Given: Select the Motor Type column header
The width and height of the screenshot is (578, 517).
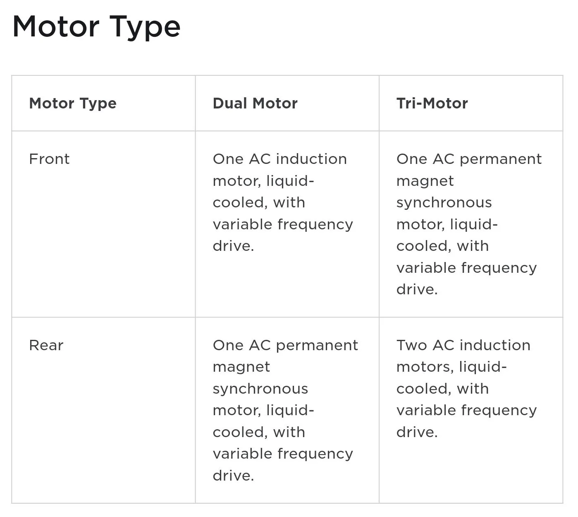Looking at the screenshot, I should coord(73,103).
